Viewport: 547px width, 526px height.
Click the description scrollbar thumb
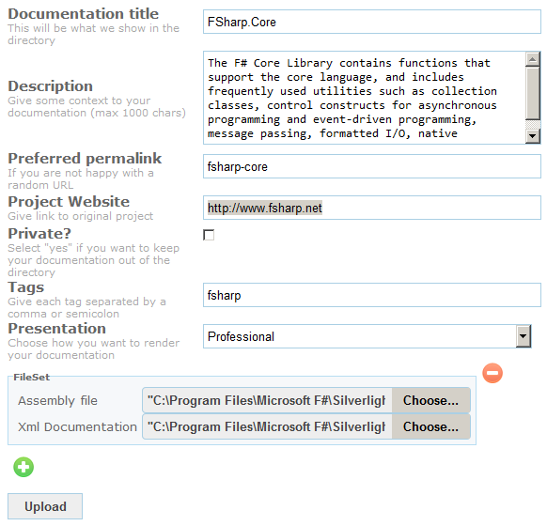[532, 93]
